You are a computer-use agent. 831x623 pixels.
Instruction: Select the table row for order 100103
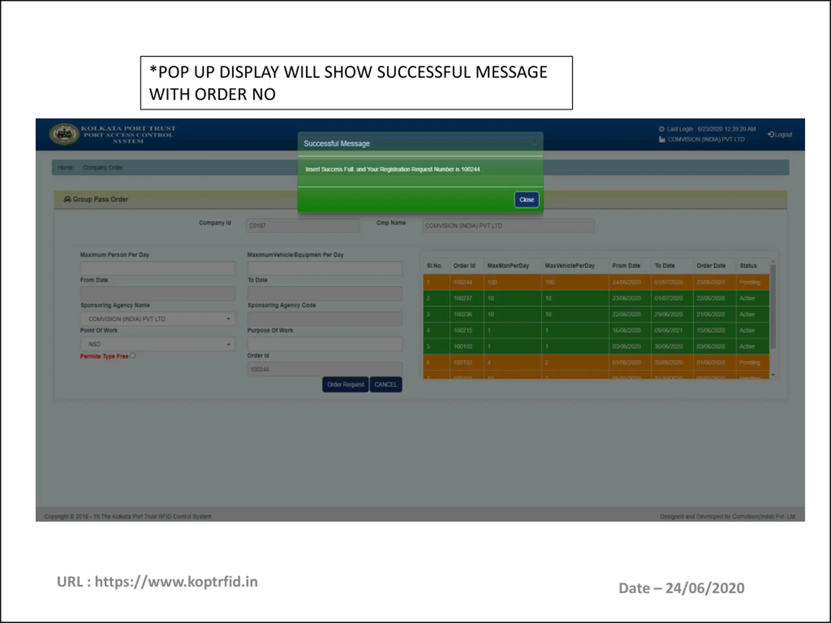click(x=596, y=346)
